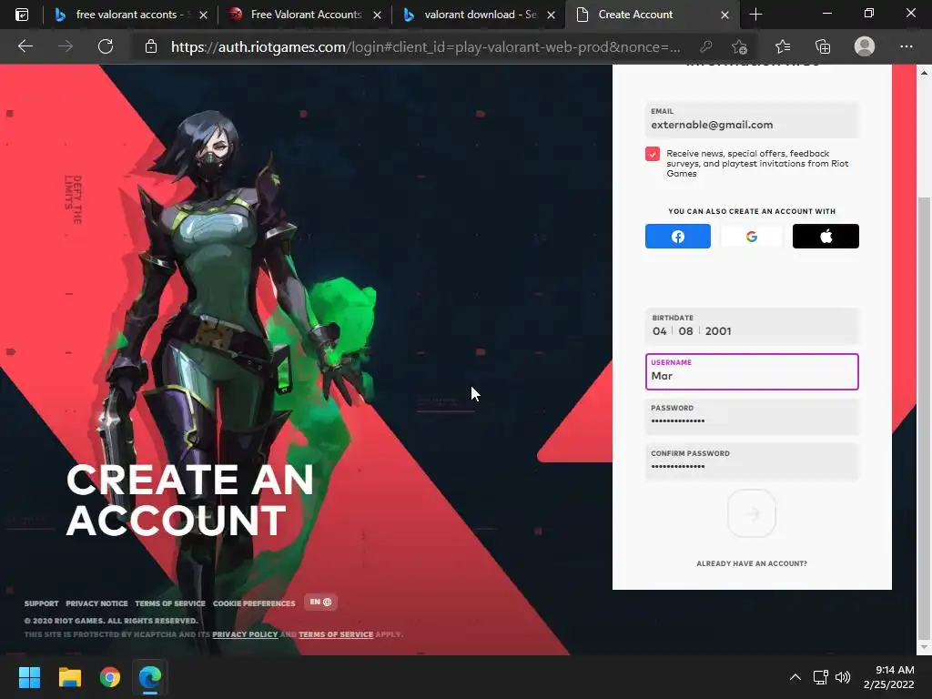Add this page to favorites
The width and height of the screenshot is (932, 699).
click(x=739, y=46)
